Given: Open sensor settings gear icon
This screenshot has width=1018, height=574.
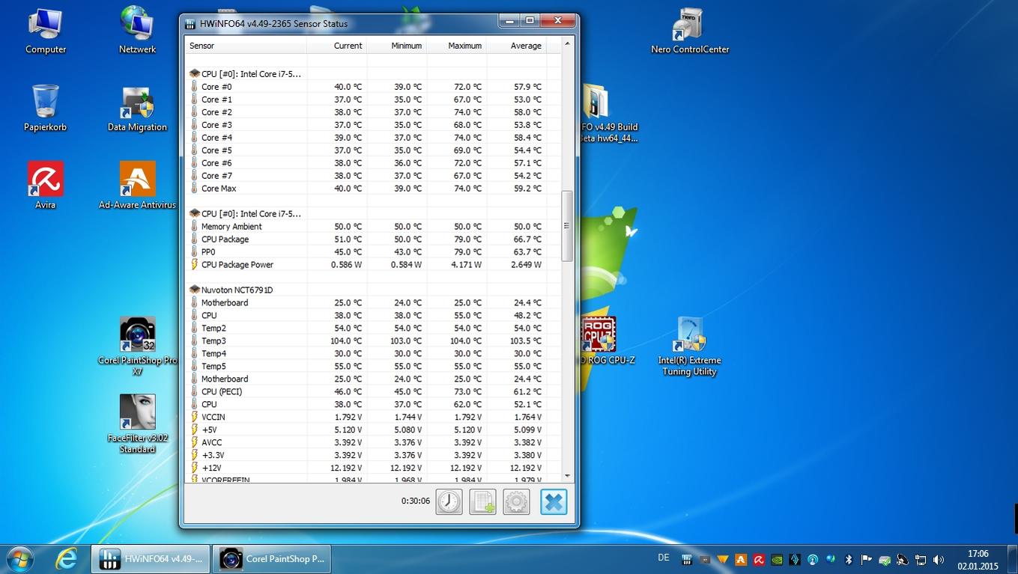Looking at the screenshot, I should (x=516, y=501).
